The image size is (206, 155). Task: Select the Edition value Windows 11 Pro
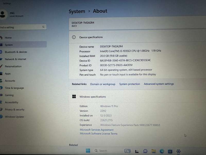pyautogui.click(x=109, y=106)
